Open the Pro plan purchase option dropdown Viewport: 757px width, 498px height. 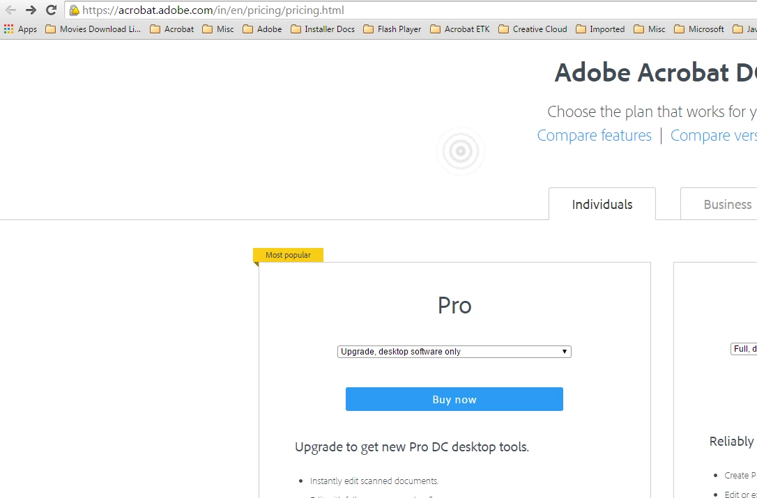point(454,352)
